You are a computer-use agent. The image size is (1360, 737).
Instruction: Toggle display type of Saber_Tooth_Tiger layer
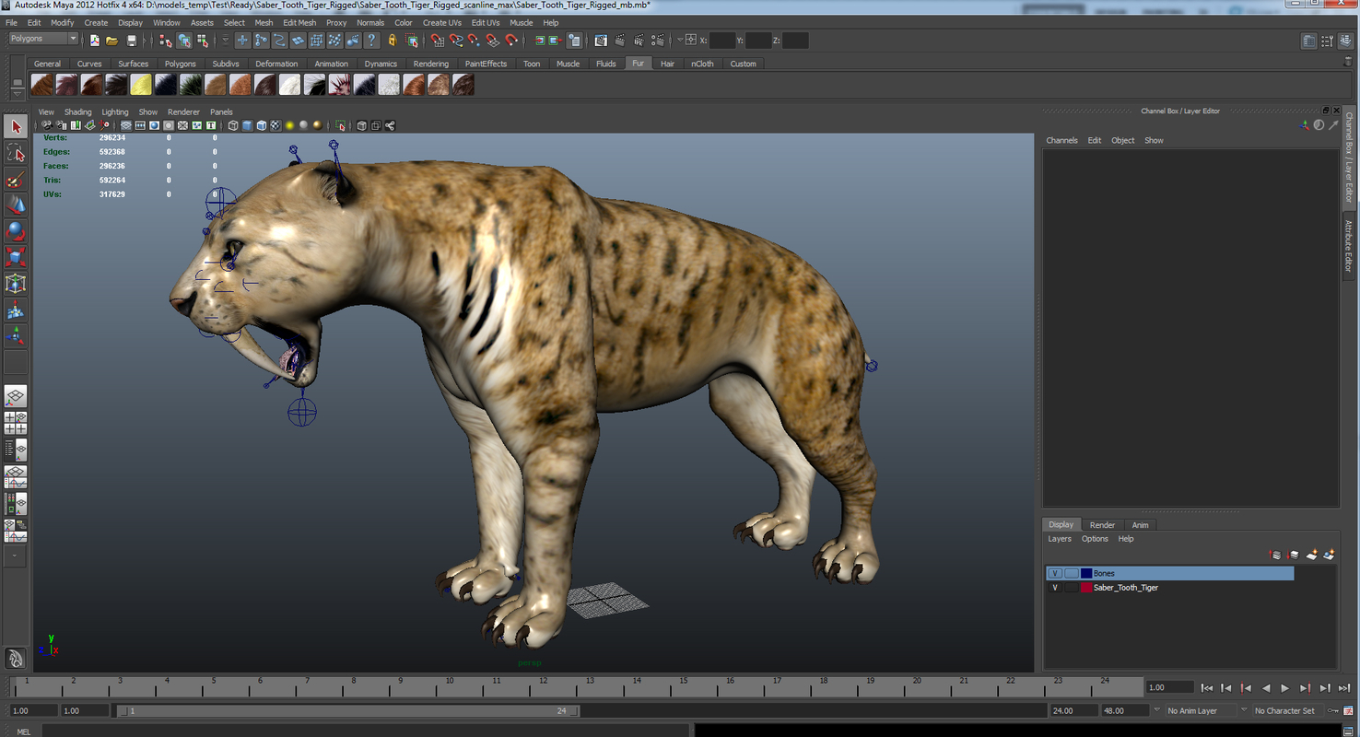point(1071,588)
